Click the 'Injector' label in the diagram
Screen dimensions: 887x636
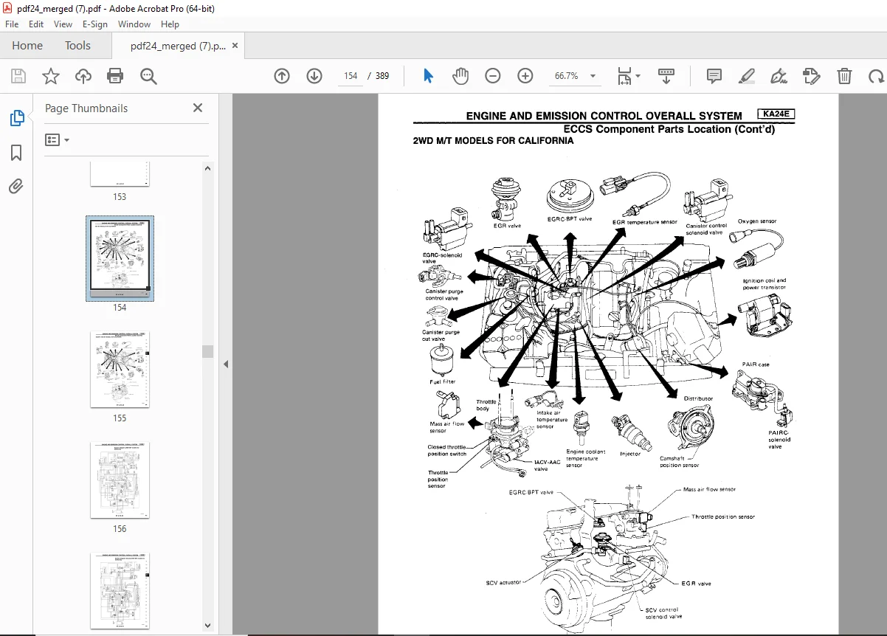pyautogui.click(x=630, y=454)
